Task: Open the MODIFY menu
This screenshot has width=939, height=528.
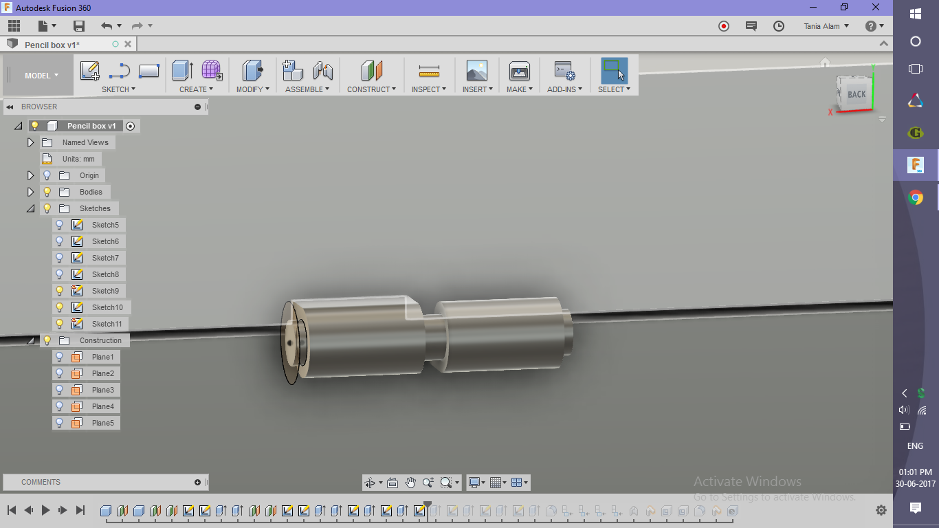Action: pyautogui.click(x=252, y=89)
